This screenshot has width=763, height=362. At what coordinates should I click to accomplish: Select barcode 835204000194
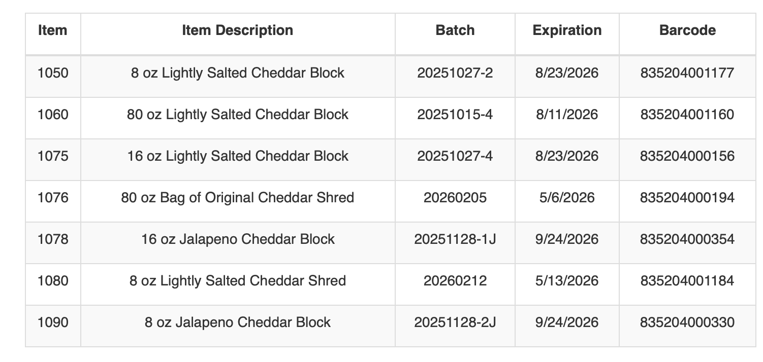coord(687,198)
